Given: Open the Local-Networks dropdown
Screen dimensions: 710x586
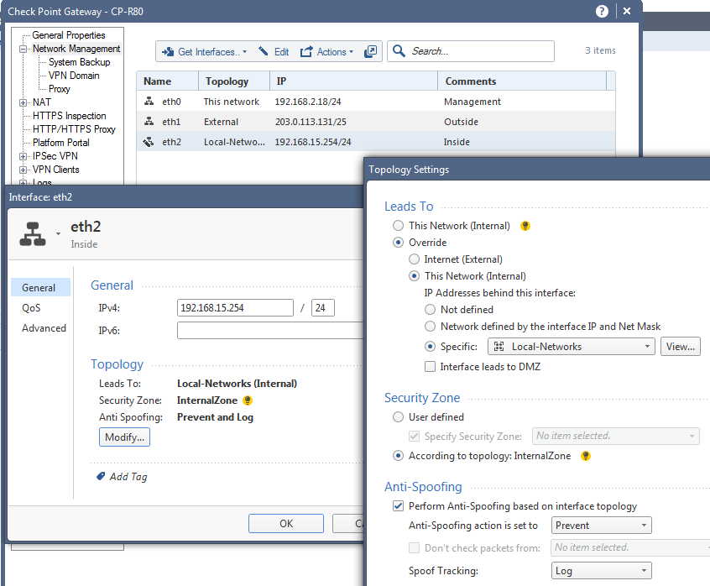Looking at the screenshot, I should tap(571, 347).
